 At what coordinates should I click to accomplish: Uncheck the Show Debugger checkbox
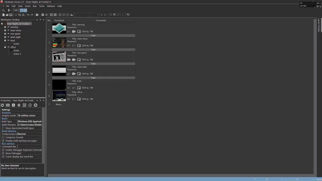point(3,153)
